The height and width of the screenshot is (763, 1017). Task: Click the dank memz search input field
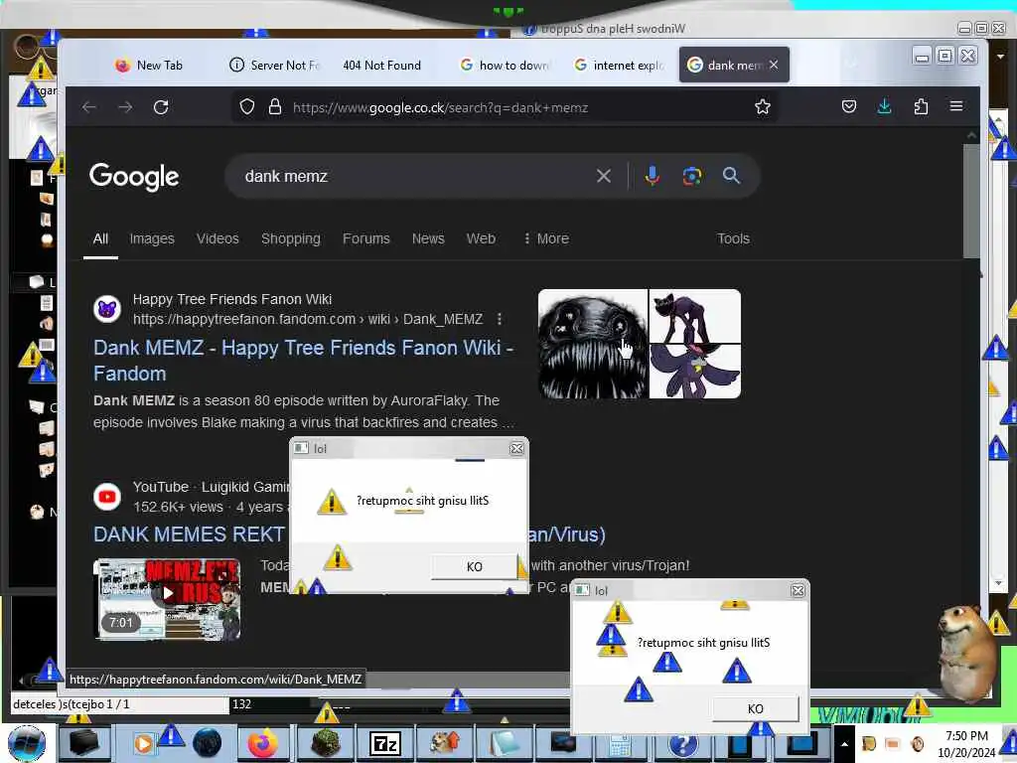click(x=415, y=177)
